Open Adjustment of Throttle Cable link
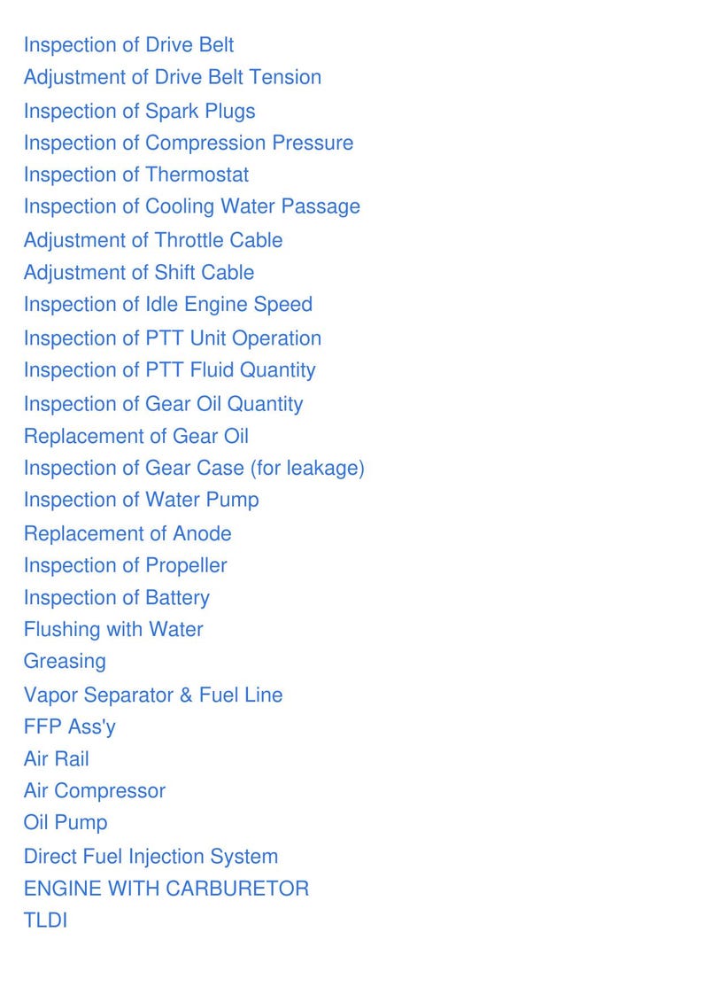This screenshot has width=703, height=994. [x=153, y=241]
